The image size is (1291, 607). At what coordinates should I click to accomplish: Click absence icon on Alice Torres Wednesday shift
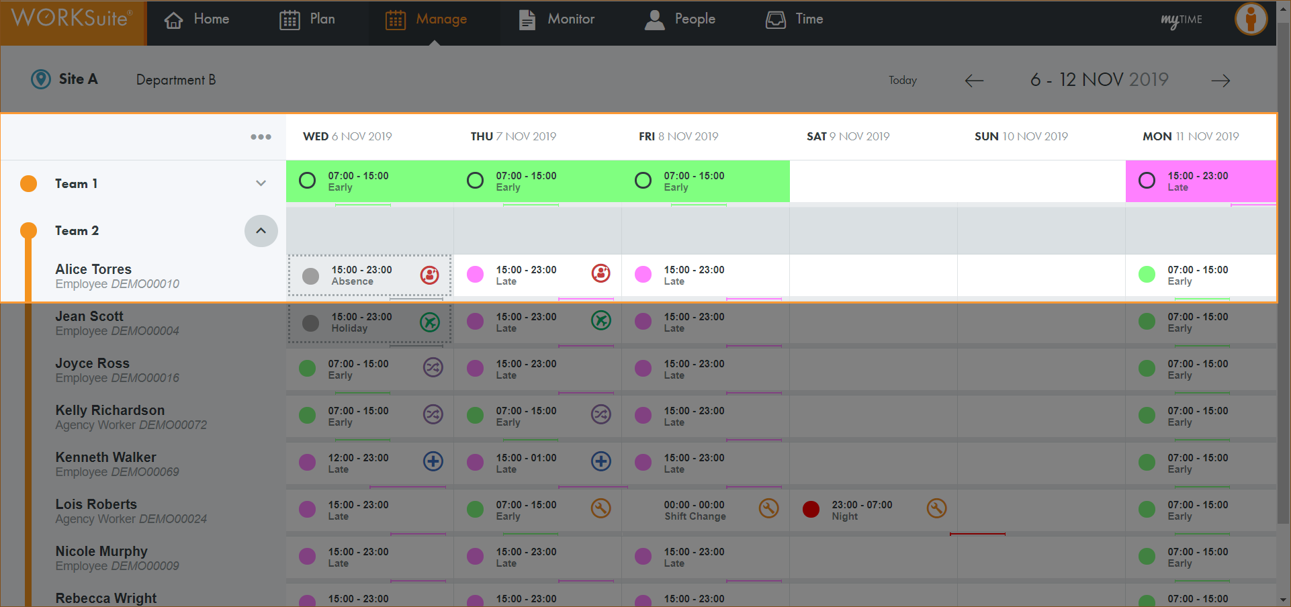430,275
